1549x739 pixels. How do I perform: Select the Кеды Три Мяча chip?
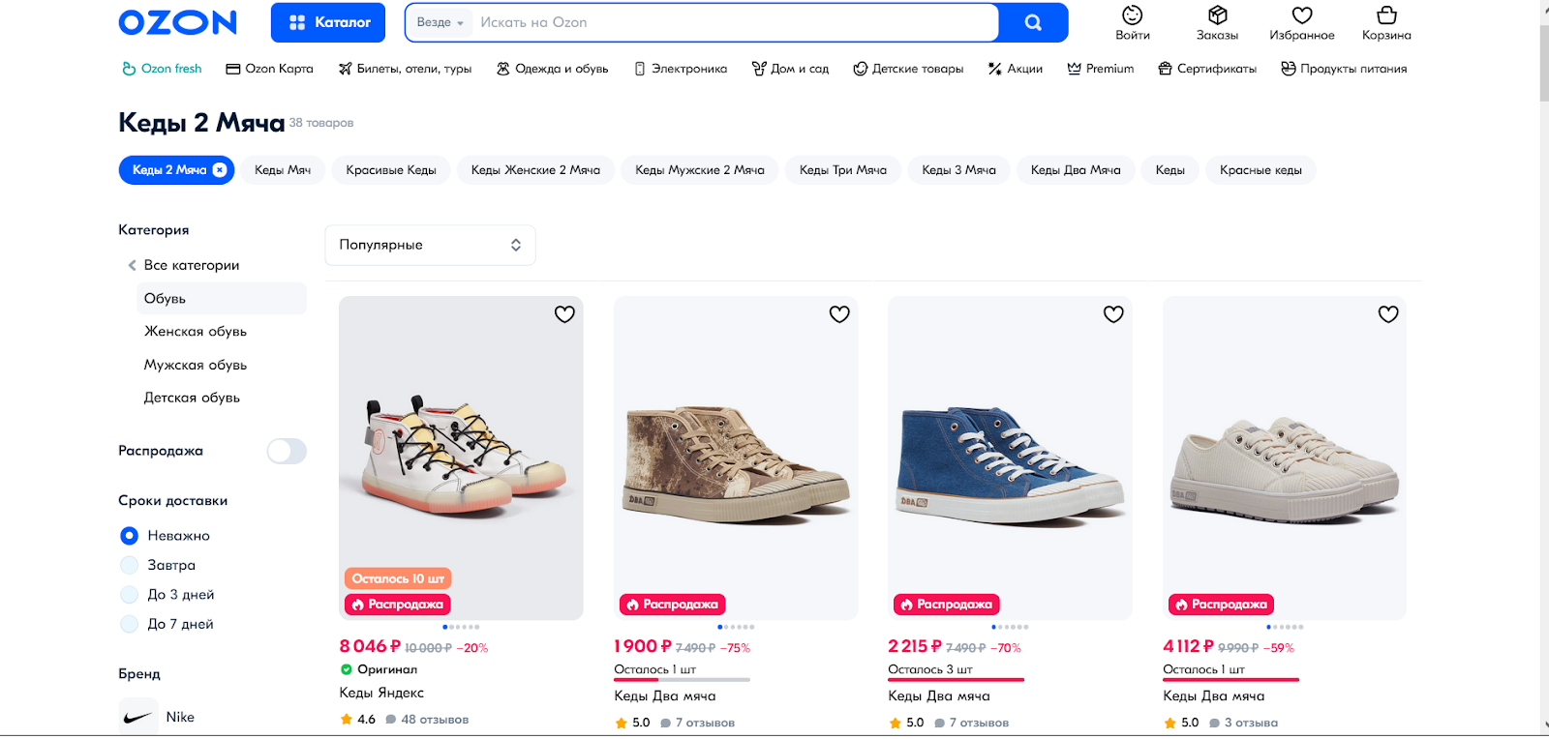click(x=843, y=170)
